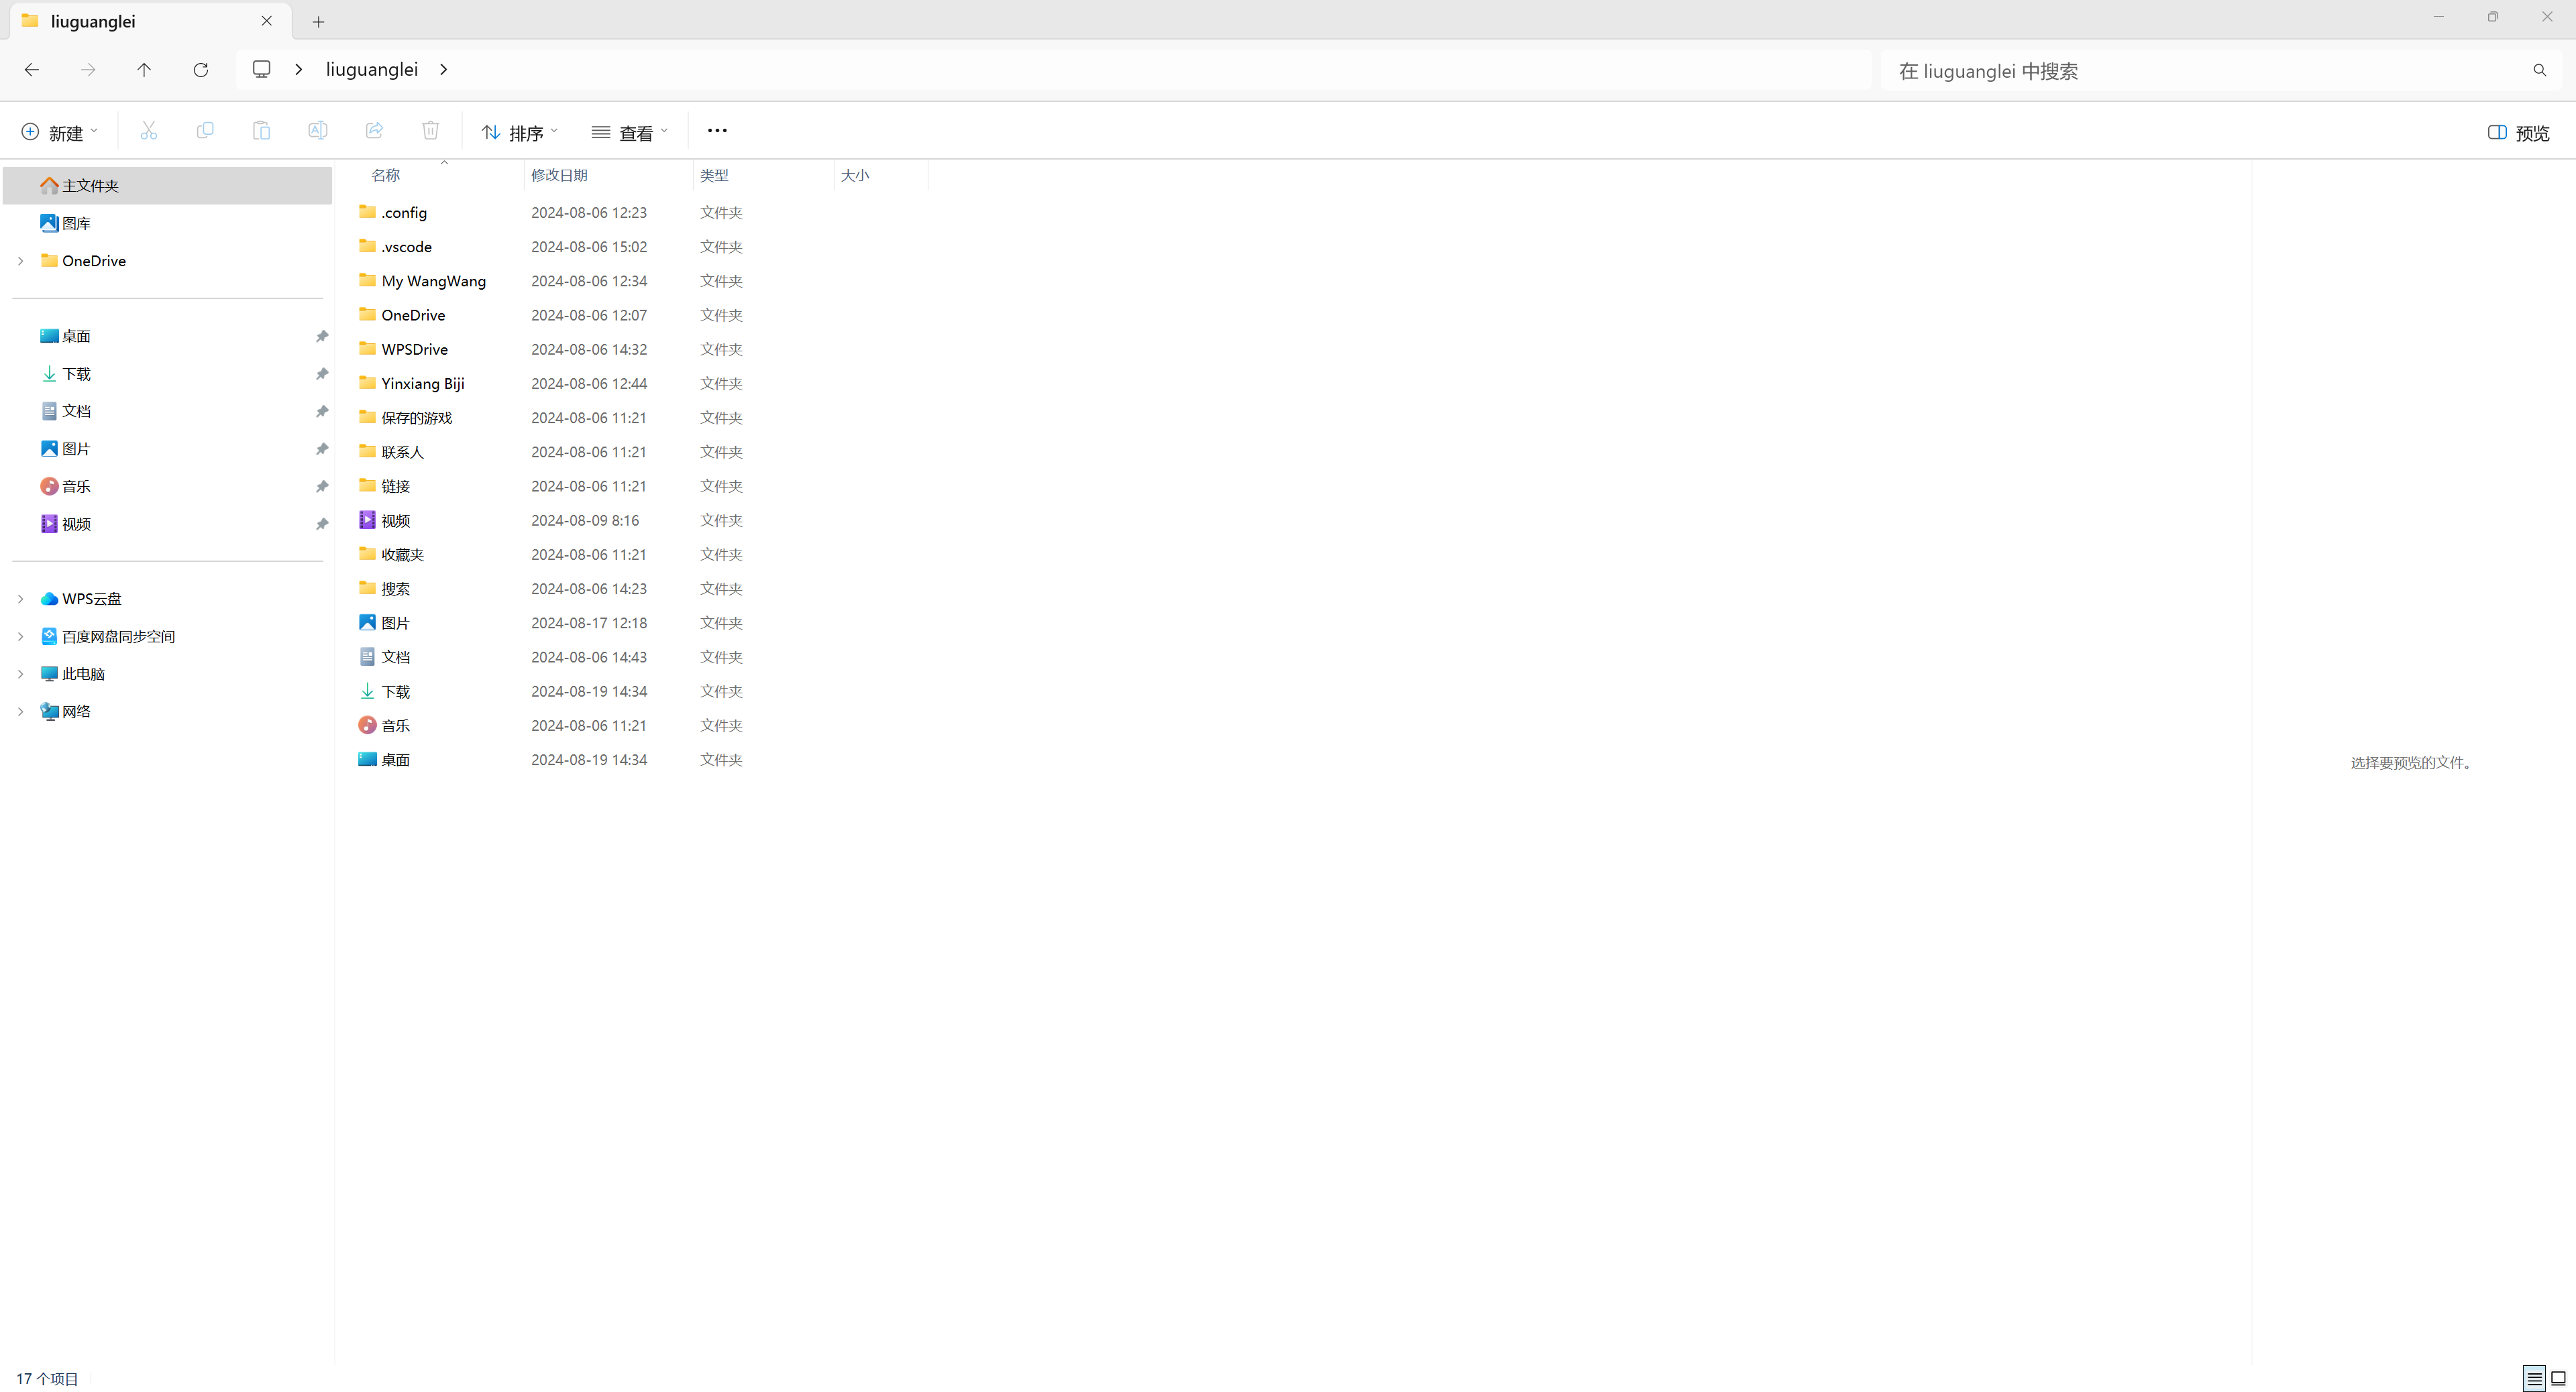Open the 查看 view dropdown
The image size is (2576, 1392).
point(629,133)
